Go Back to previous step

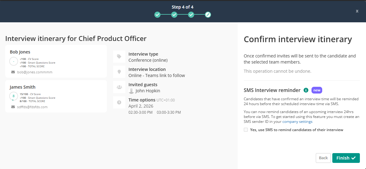tap(323, 158)
